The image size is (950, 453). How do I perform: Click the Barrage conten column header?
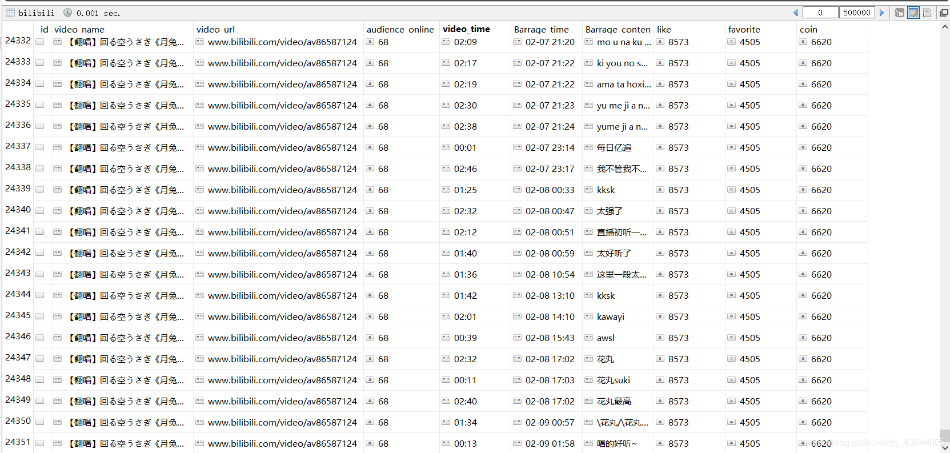tap(618, 29)
